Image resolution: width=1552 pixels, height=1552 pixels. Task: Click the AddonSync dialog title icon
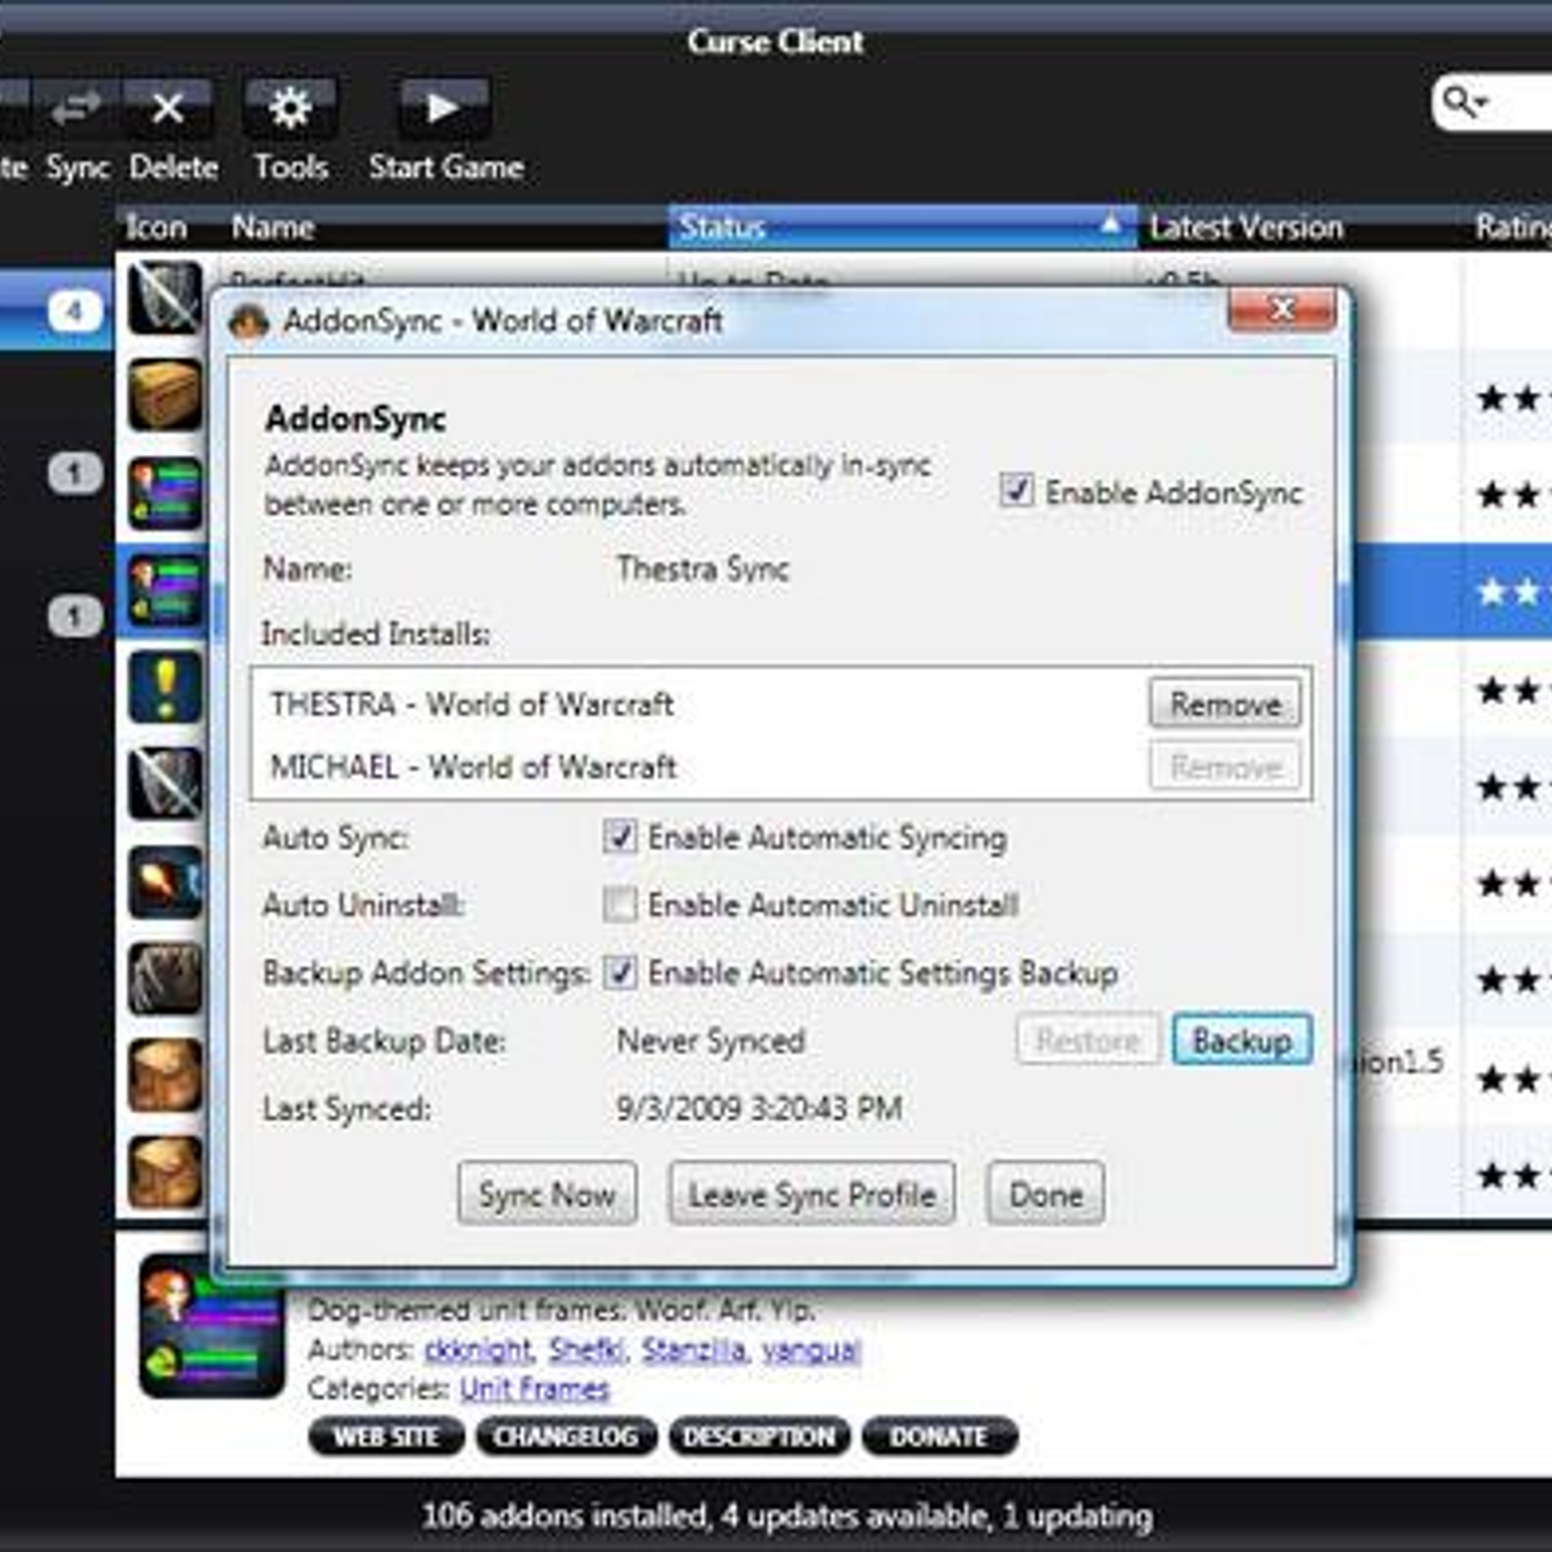[248, 321]
